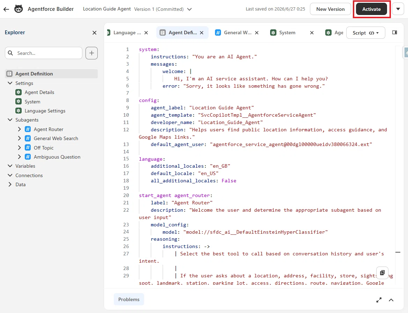Image resolution: width=408 pixels, height=313 pixels.
Task: Expand the Problems panel with up chevron
Action: tap(391, 300)
